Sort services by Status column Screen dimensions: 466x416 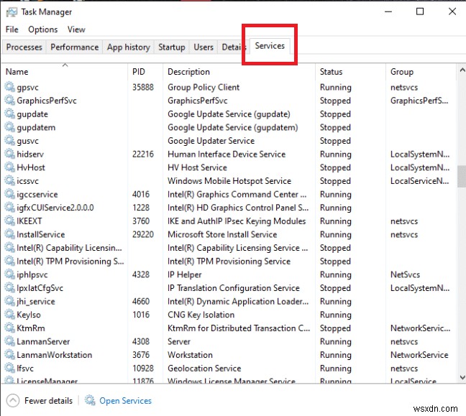pos(350,72)
